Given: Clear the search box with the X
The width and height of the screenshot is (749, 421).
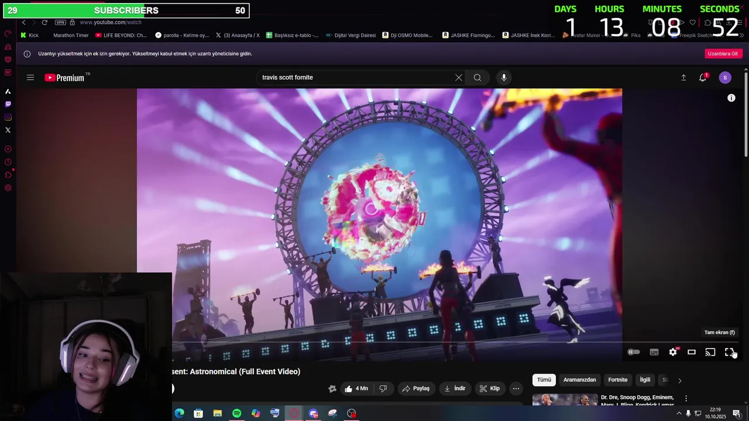Looking at the screenshot, I should 459,78.
